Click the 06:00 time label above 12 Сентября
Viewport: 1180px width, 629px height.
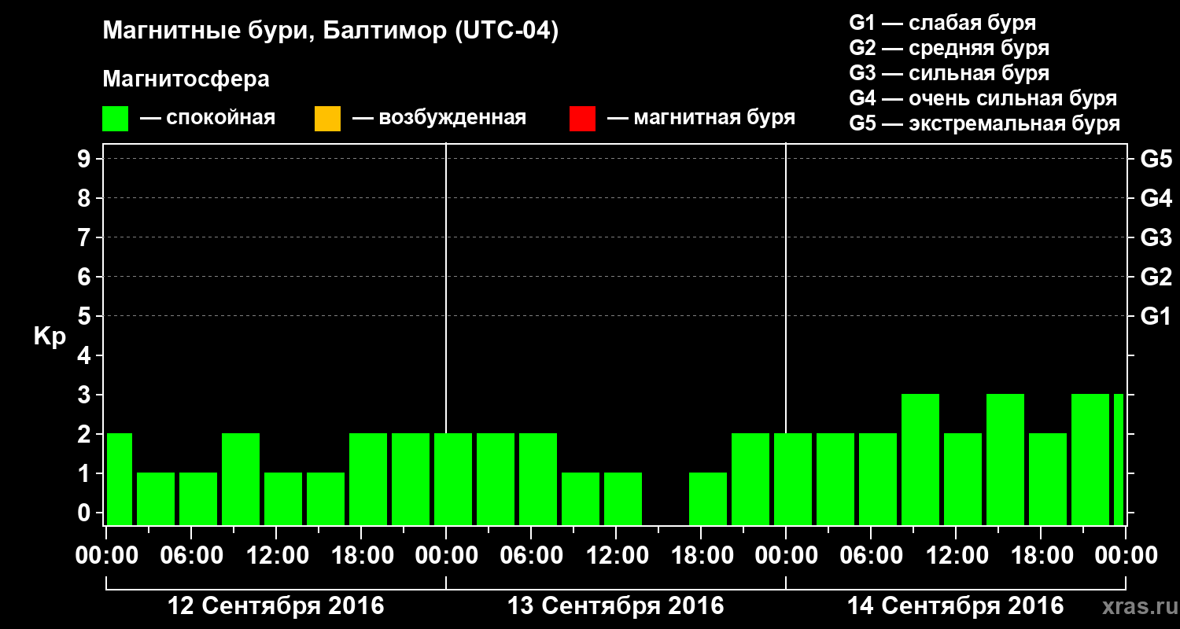[x=192, y=556]
